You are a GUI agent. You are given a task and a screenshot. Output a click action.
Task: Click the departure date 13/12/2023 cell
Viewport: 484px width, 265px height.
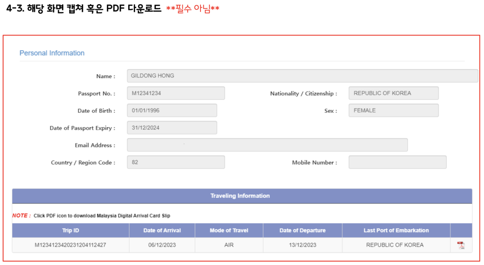point(302,245)
